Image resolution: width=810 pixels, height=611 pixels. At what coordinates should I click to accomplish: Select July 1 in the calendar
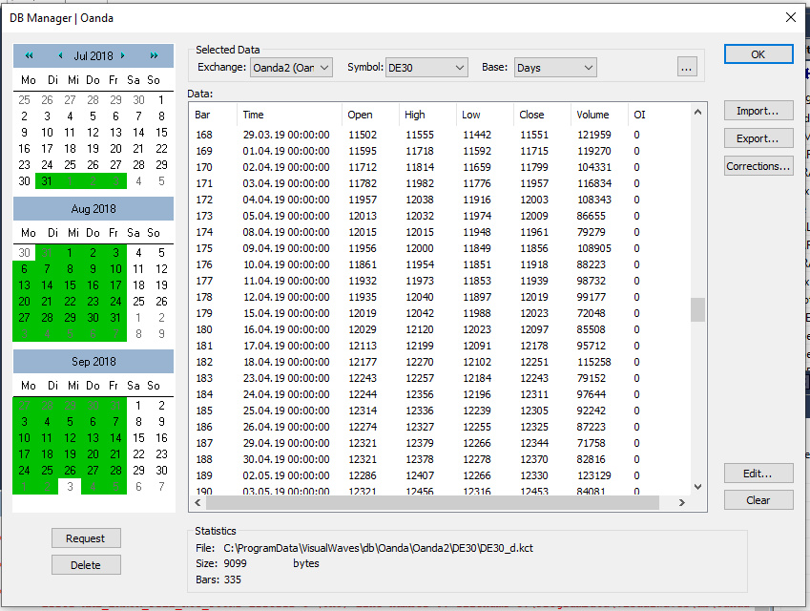[x=161, y=100]
